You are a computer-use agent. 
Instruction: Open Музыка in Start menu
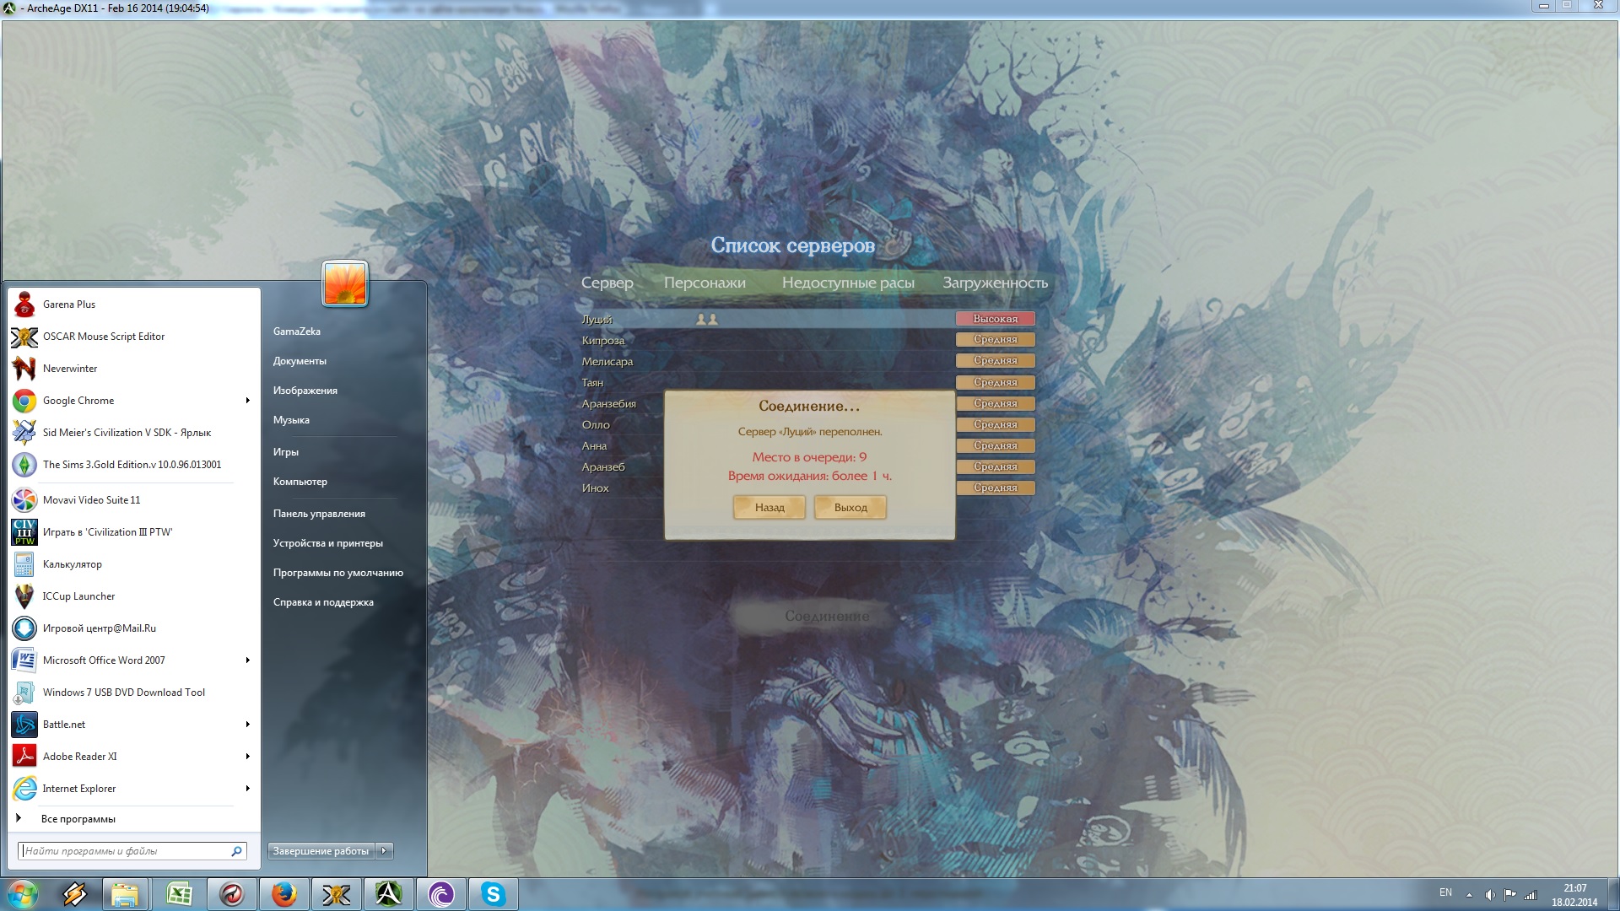[291, 420]
